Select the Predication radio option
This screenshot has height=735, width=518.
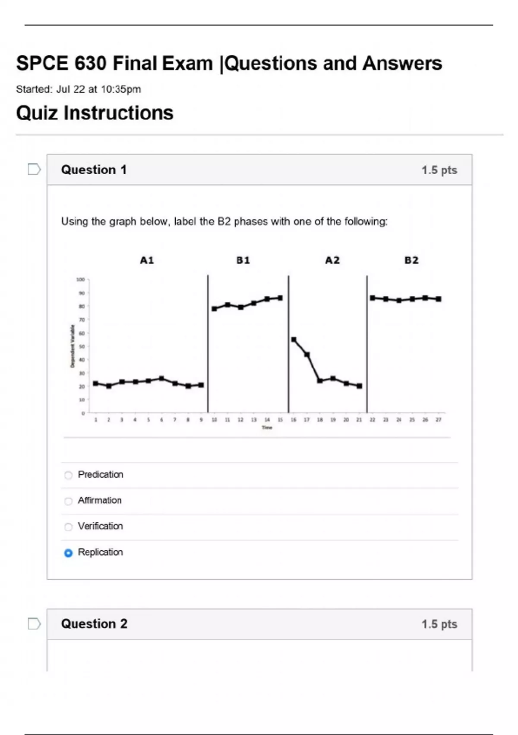pyautogui.click(x=68, y=475)
